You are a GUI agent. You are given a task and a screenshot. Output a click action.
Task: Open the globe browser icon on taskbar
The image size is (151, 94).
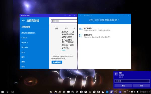tap(68, 92)
